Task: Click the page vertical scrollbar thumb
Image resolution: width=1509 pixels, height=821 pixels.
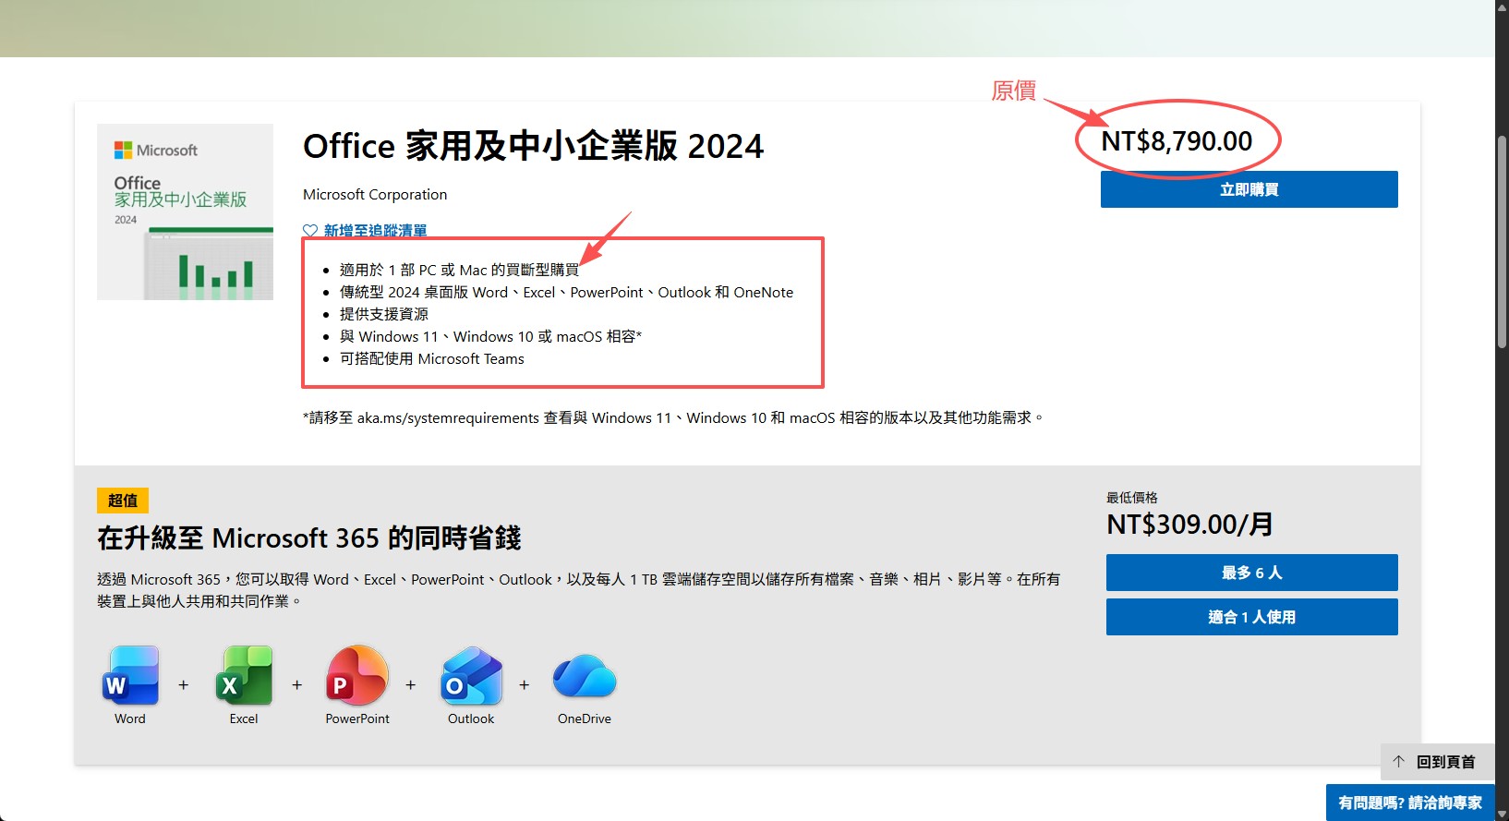Action: (x=1502, y=242)
